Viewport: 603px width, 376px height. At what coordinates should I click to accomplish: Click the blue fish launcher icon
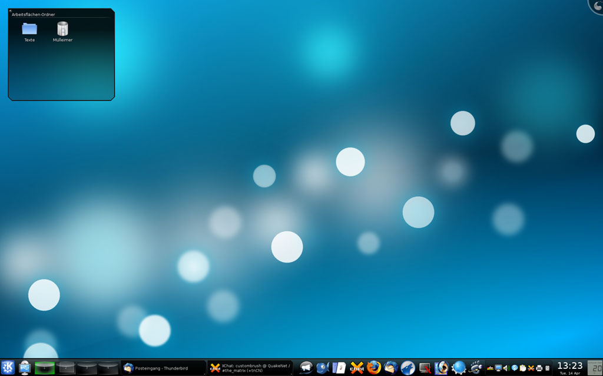click(322, 368)
